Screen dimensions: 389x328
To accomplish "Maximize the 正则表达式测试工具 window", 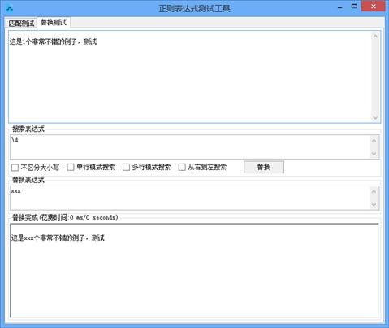I will [x=354, y=7].
